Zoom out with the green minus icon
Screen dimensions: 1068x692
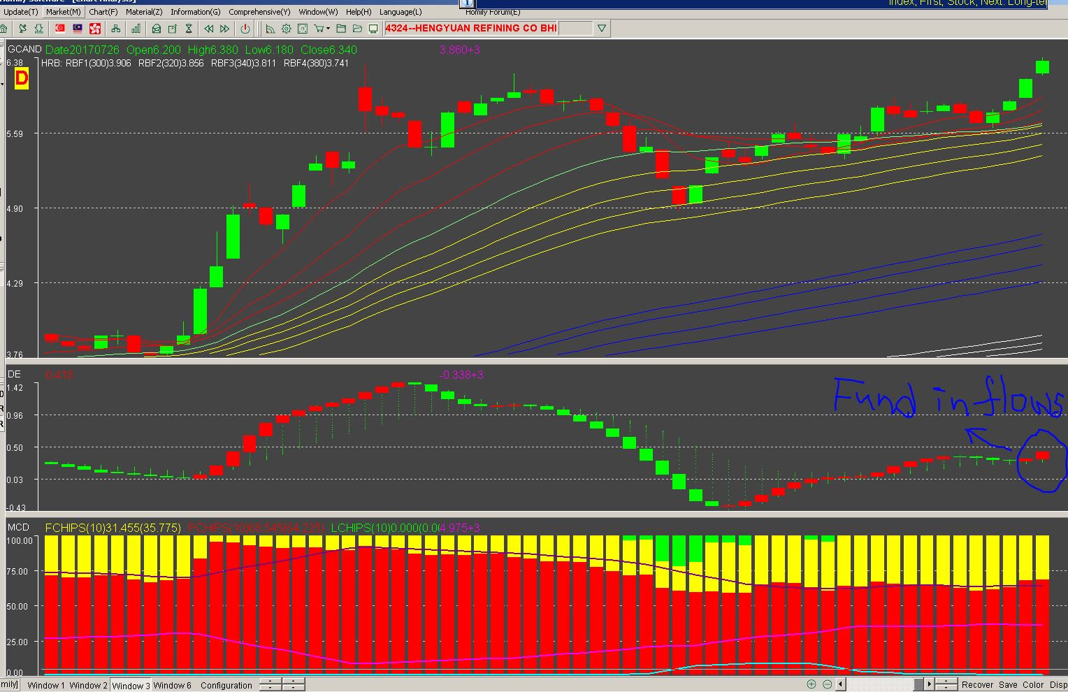(828, 684)
